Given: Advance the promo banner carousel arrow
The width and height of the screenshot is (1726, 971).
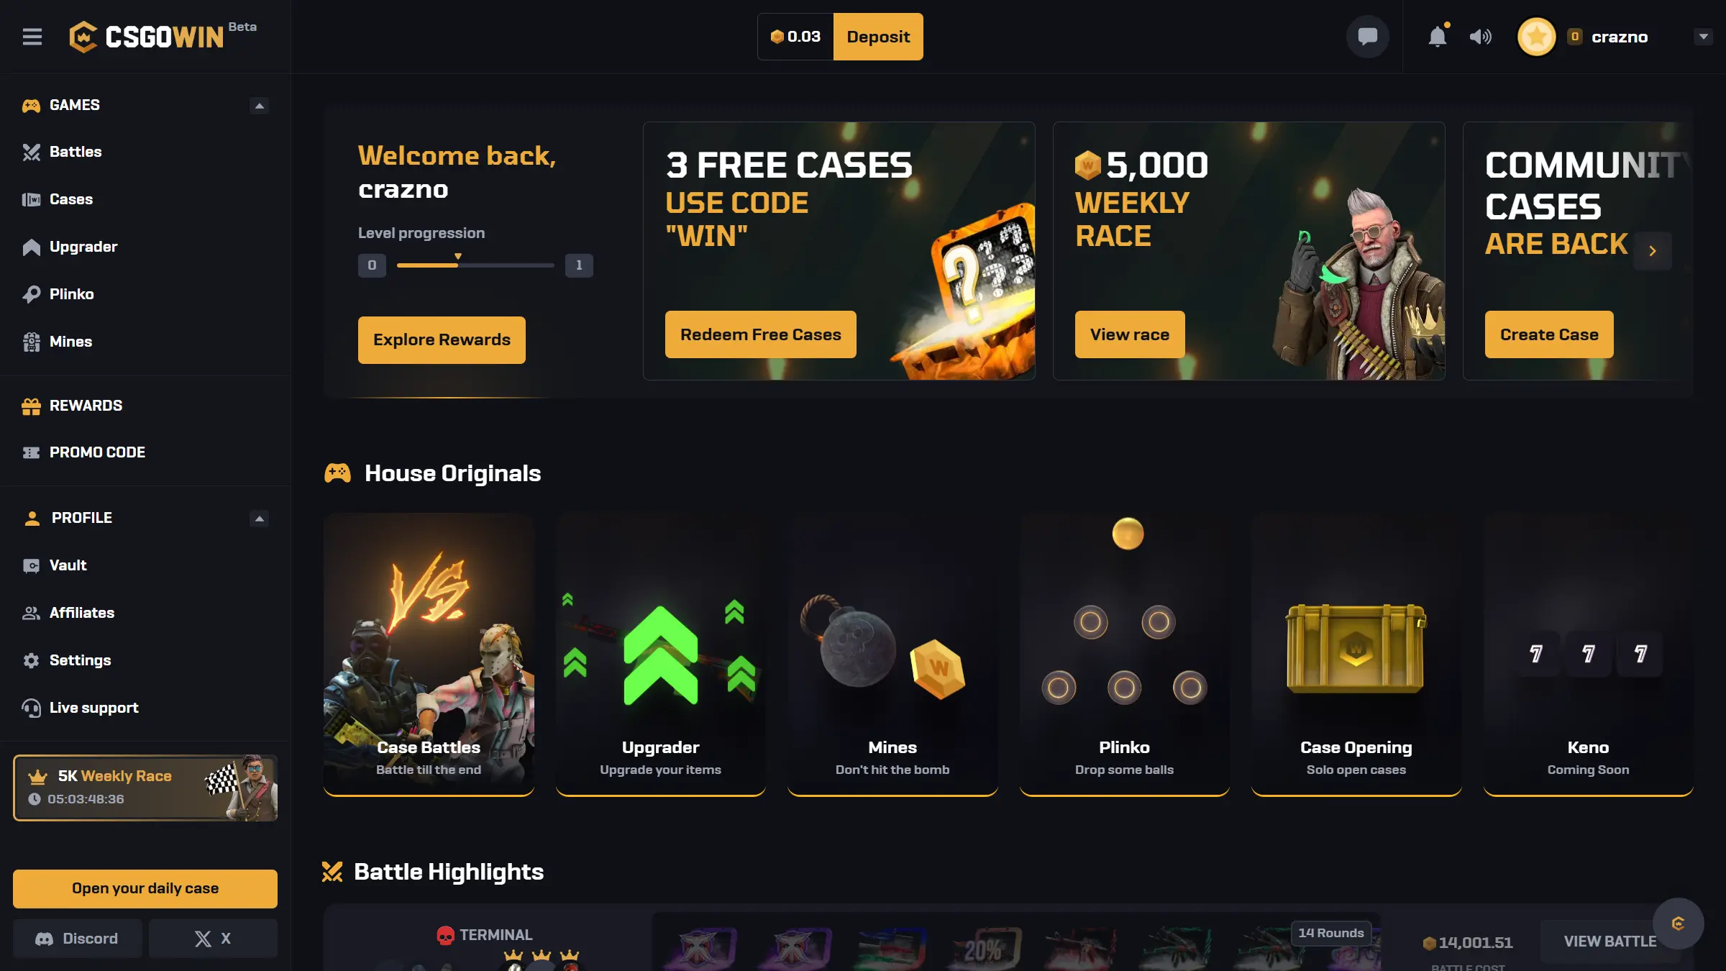Looking at the screenshot, I should [1653, 251].
